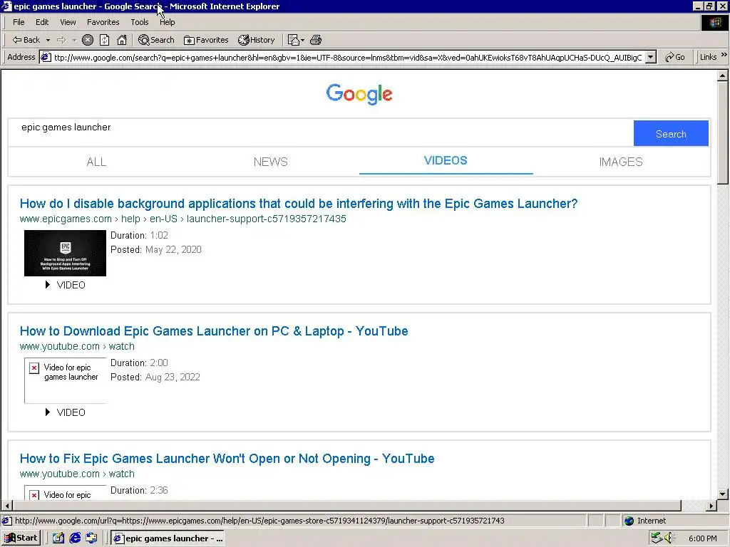Switch to the ALL results tab
Screen dimensions: 730x547
coord(96,162)
